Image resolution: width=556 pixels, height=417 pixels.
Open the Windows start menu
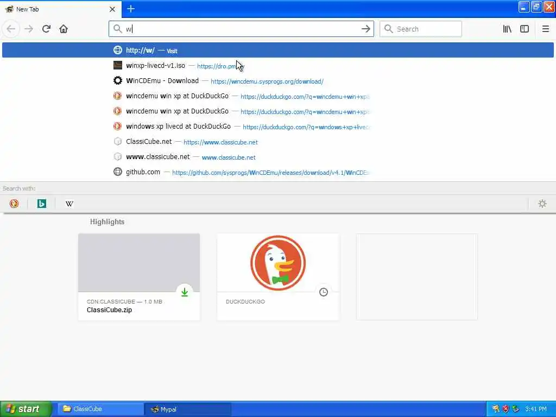[26, 409]
